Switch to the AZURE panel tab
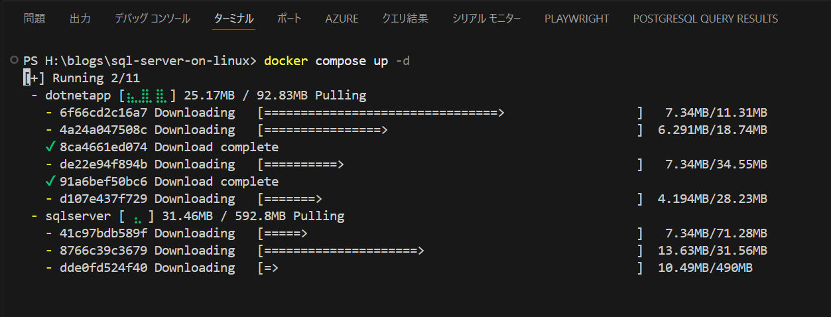This screenshot has width=831, height=317. 342,19
